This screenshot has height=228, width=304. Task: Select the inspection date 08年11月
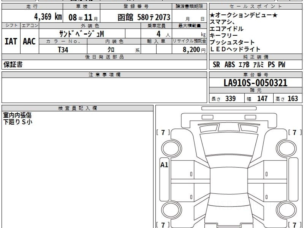click(83, 17)
